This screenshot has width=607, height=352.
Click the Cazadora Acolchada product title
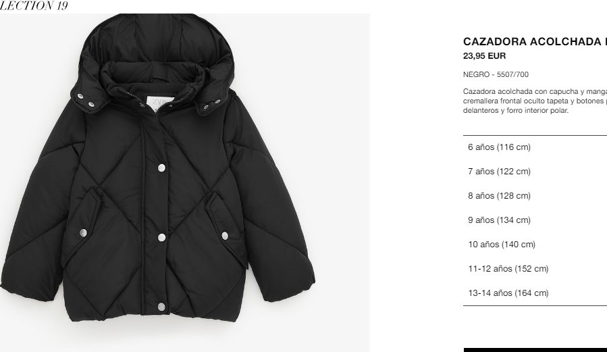(x=535, y=41)
